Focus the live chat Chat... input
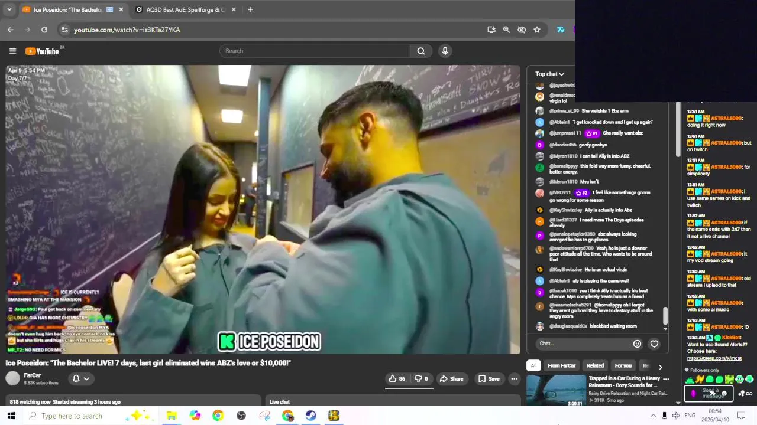 583,344
